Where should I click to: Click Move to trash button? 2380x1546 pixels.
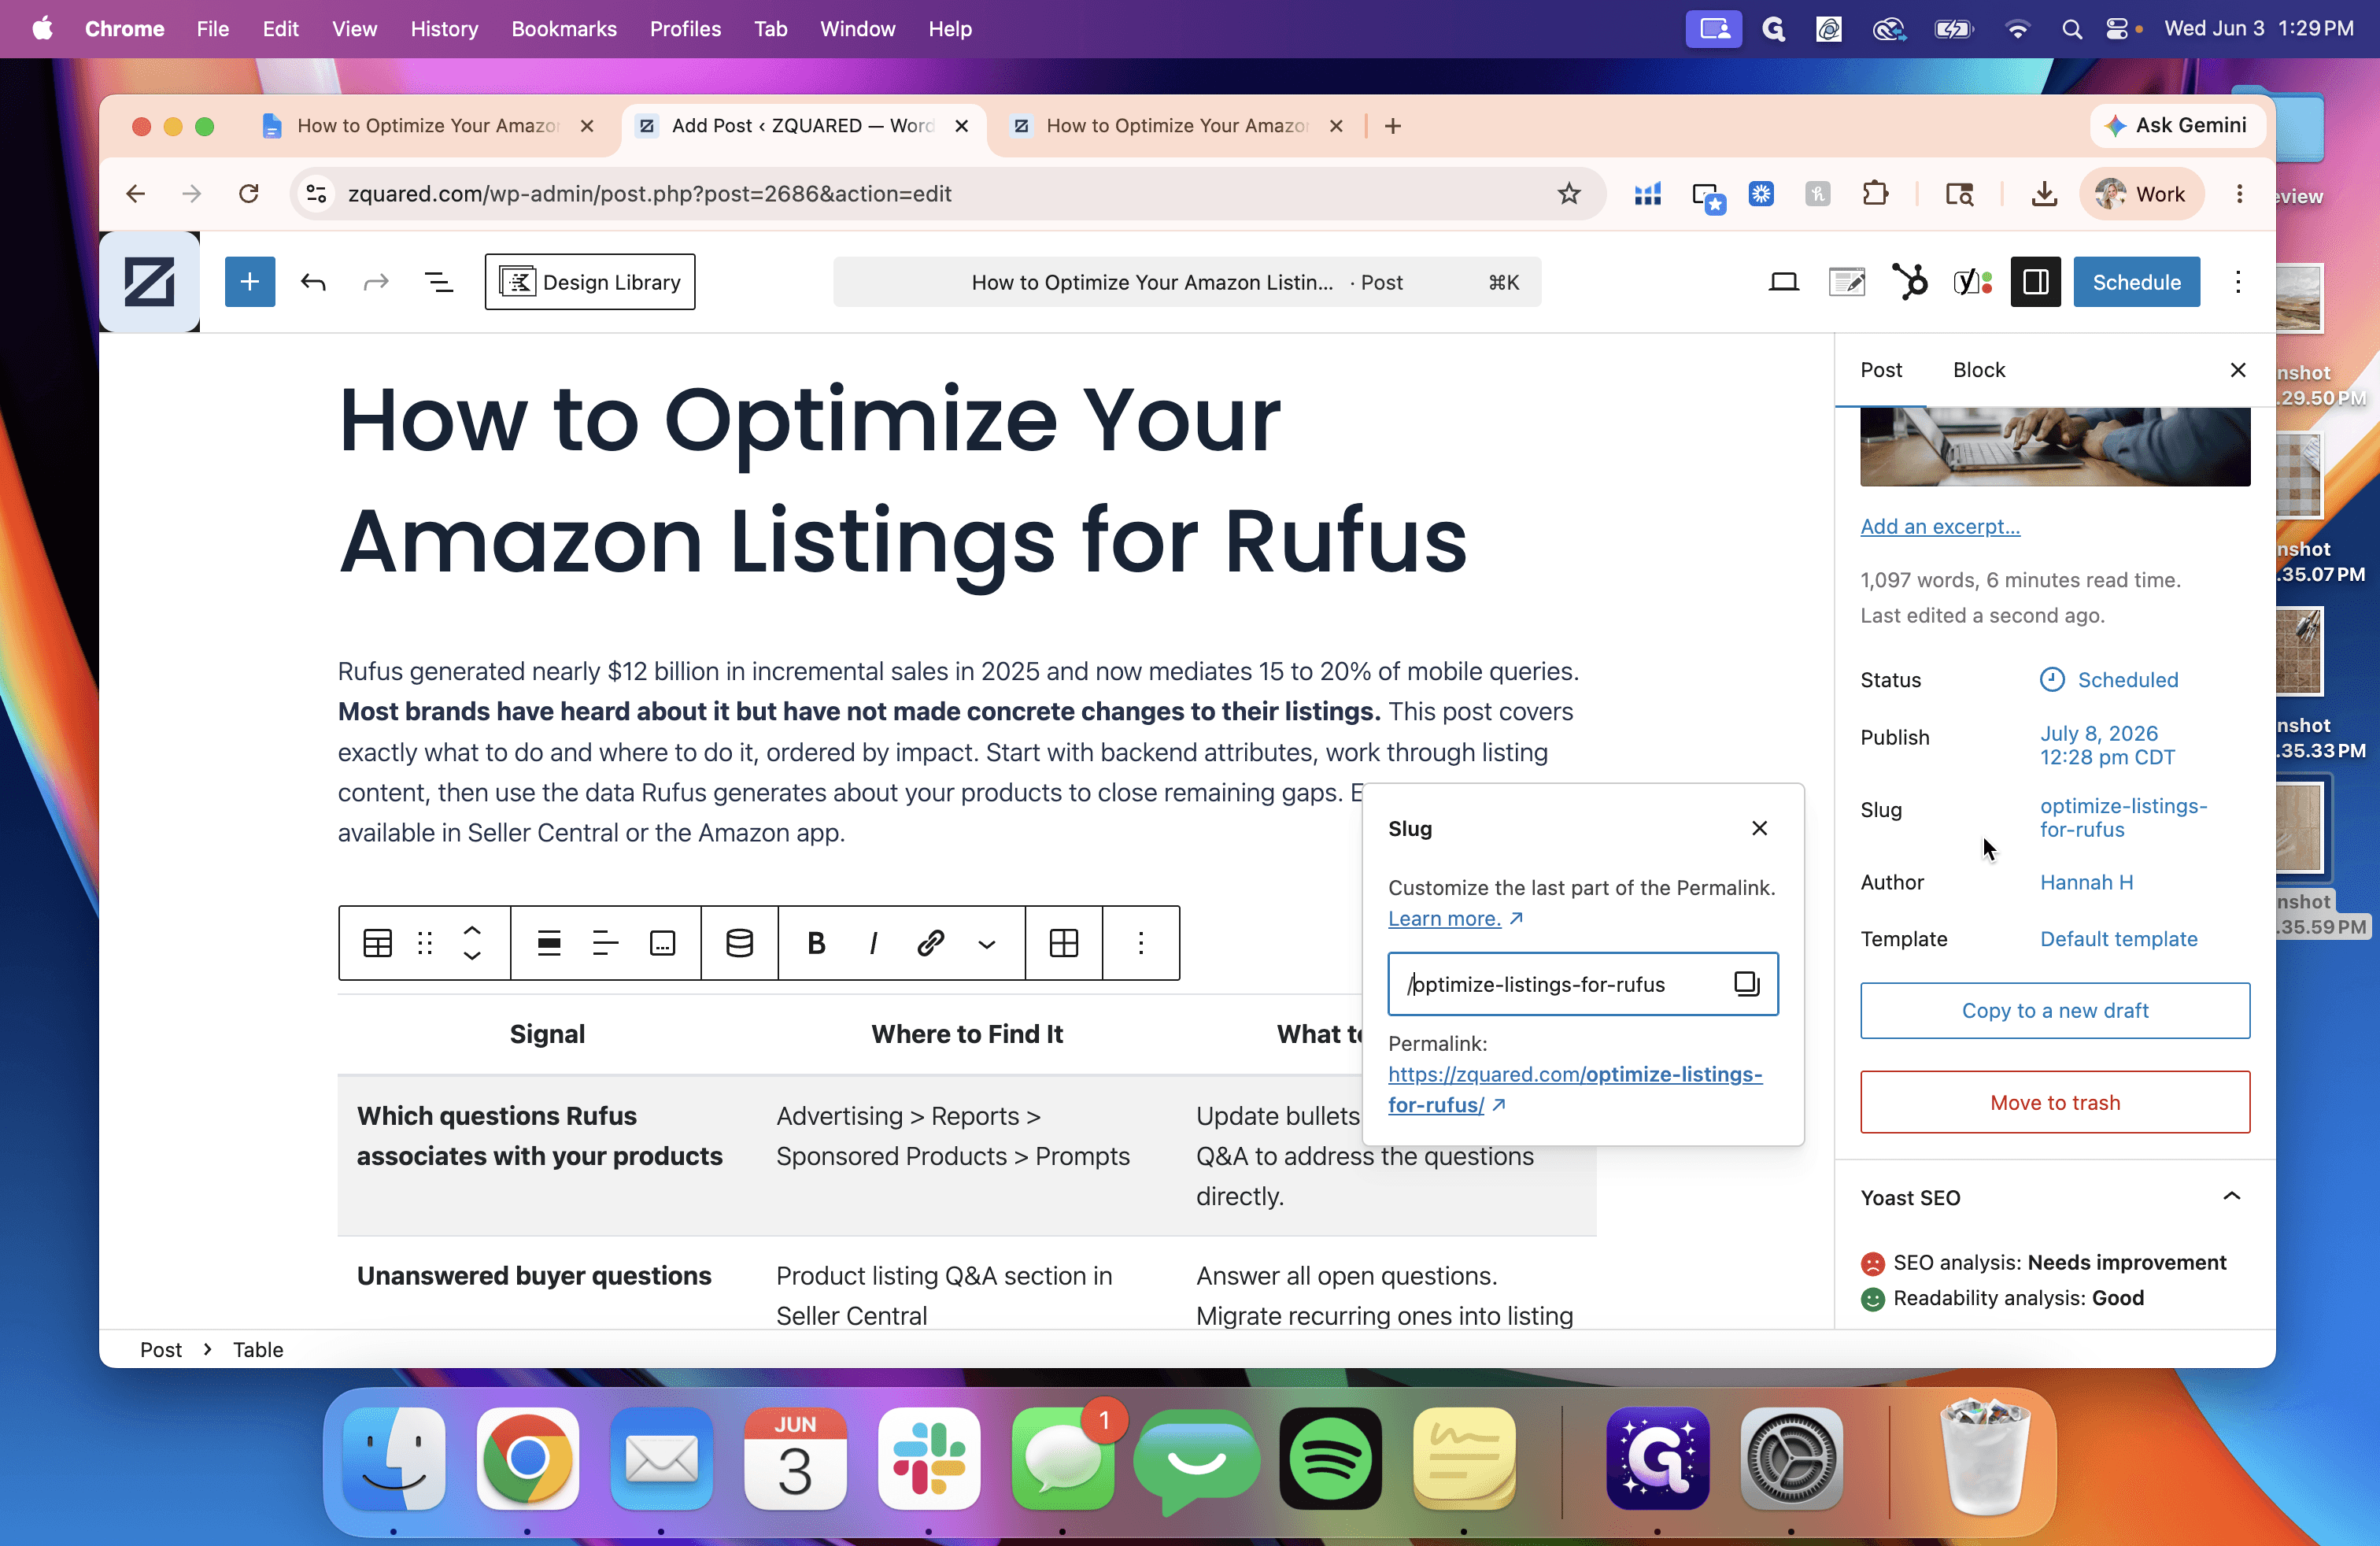[x=2055, y=1102]
